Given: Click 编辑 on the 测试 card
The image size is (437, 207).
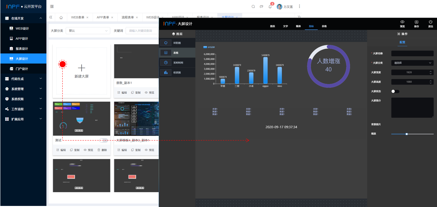Looking at the screenshot, I should 61,150.
